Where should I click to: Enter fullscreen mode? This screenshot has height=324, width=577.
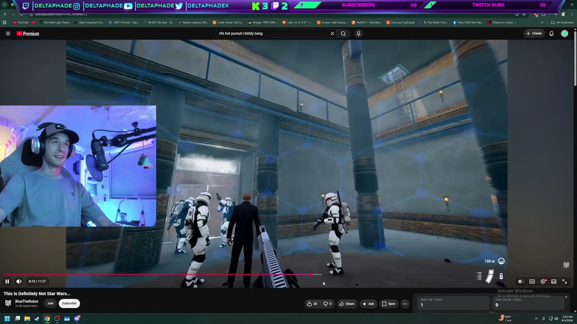[x=564, y=281]
